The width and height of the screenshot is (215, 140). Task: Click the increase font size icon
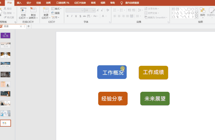click(x=98, y=10)
